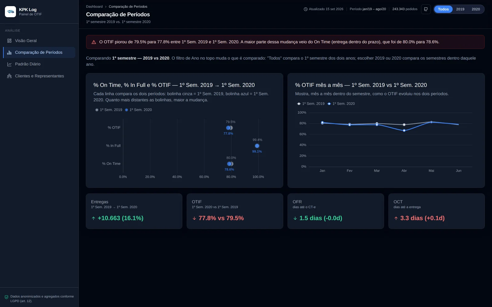The width and height of the screenshot is (492, 307).
Task: Click the OCT 3.3 dias (+0.1d) value
Action: coord(423,218)
